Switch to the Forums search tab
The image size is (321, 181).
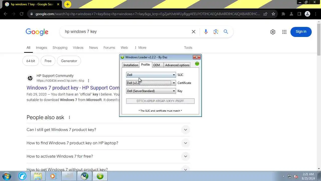click(109, 48)
